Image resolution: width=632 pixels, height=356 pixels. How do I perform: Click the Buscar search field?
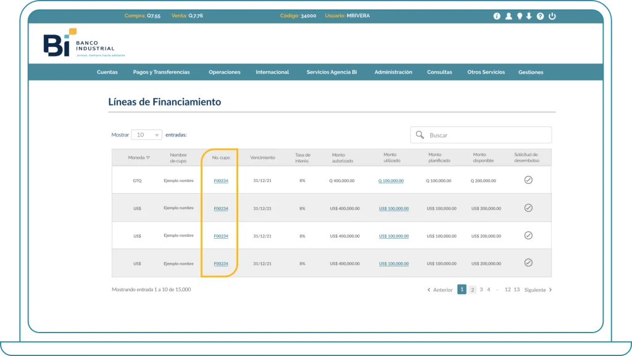486,135
